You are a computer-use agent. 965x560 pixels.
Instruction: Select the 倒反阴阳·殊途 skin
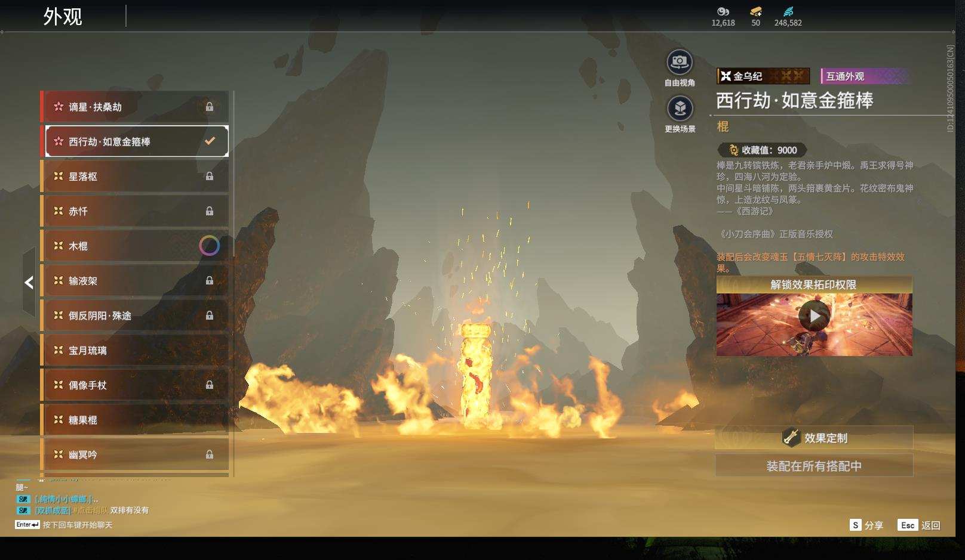[134, 315]
